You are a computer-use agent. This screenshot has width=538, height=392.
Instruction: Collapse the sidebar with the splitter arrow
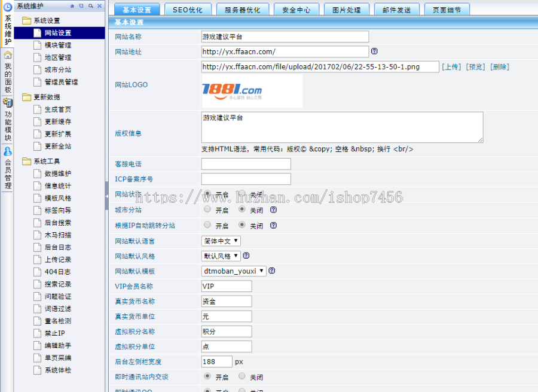point(107,196)
